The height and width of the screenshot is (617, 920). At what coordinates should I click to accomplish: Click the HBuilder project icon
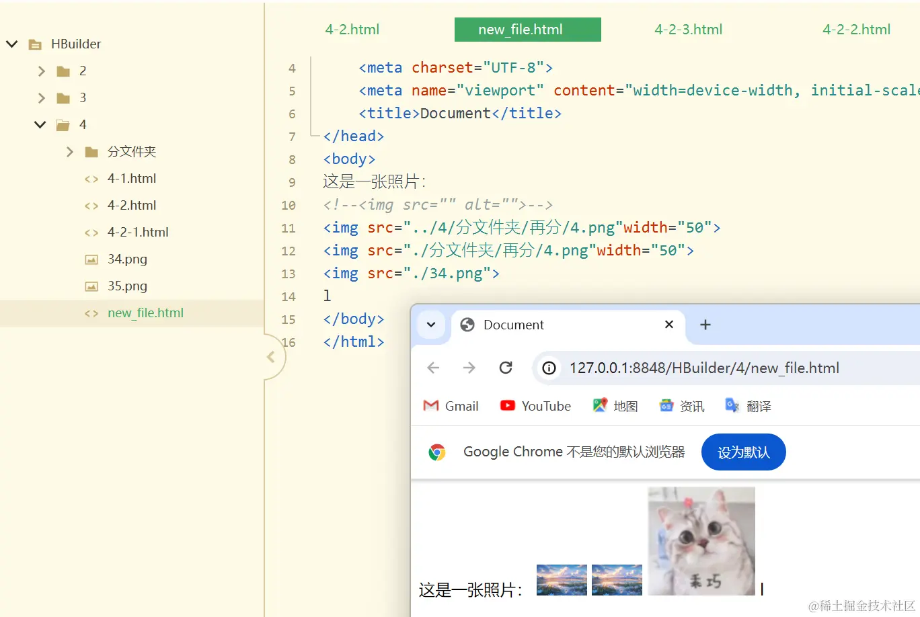pyautogui.click(x=35, y=44)
